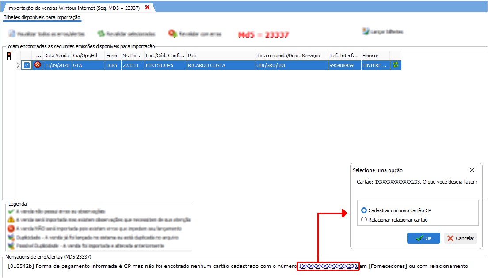This screenshot has height=278, width=488.
Task: Click the green swap arrows icon in the GTA row
Action: 396,65
